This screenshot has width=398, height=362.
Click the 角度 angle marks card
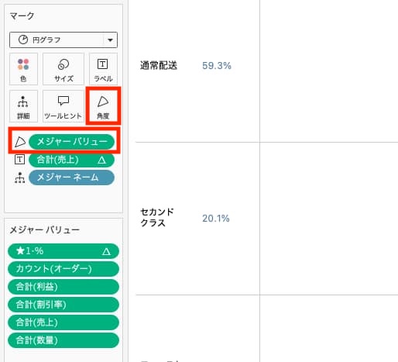click(103, 106)
